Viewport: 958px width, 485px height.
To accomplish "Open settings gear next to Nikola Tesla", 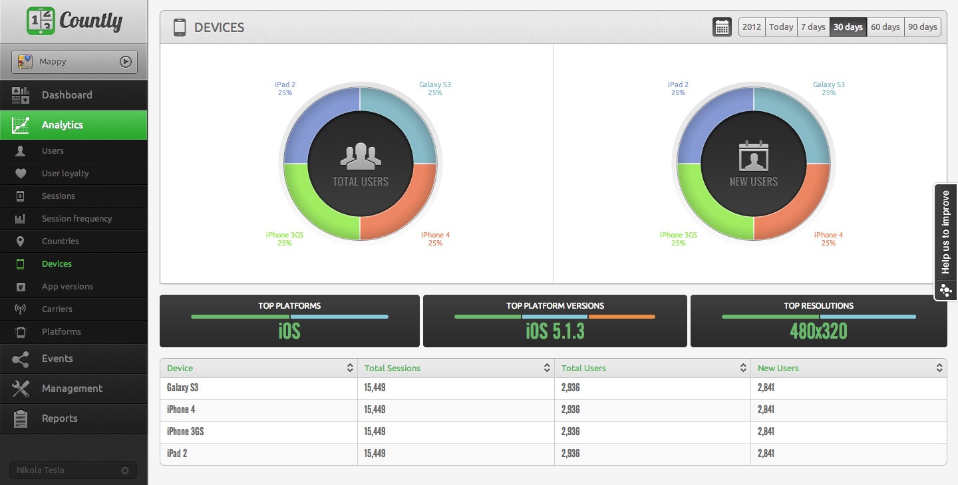I will (x=125, y=470).
